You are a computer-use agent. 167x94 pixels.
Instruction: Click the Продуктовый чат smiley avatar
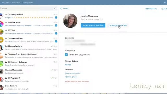(2, 40)
